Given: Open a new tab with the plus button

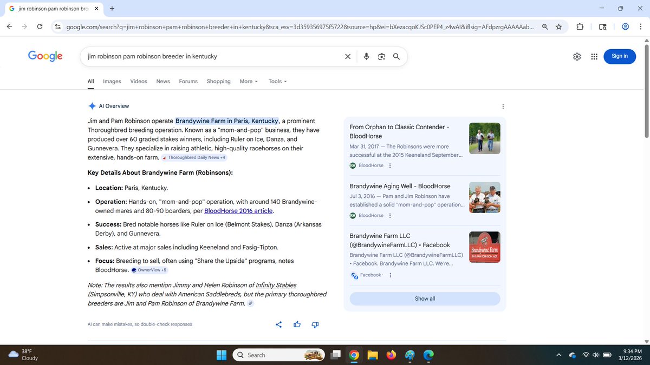Looking at the screenshot, I should 112,9.
